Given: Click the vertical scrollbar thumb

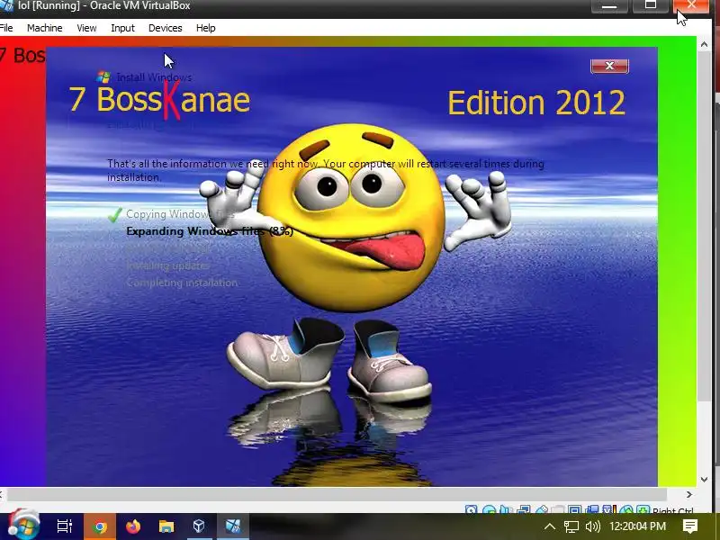Looking at the screenshot, I should (x=704, y=225).
